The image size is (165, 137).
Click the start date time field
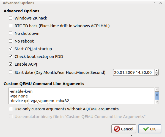point(134,72)
